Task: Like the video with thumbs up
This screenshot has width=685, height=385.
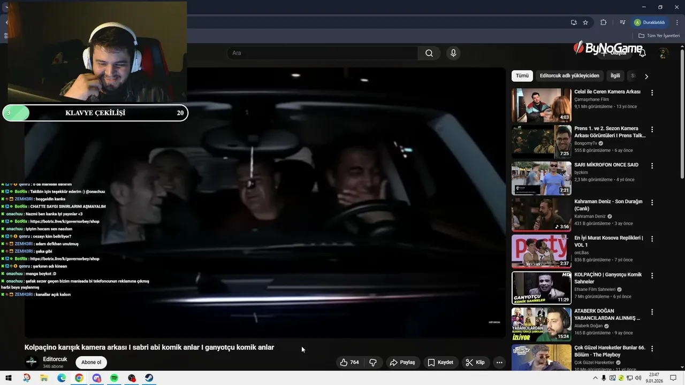Action: (x=350, y=363)
